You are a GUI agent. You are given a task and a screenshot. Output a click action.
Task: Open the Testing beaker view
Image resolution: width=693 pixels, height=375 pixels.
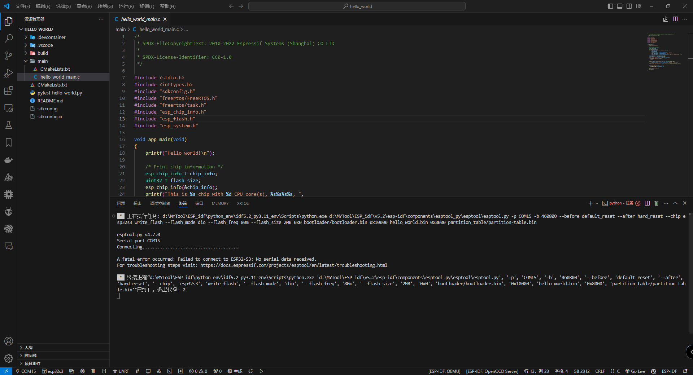9,125
